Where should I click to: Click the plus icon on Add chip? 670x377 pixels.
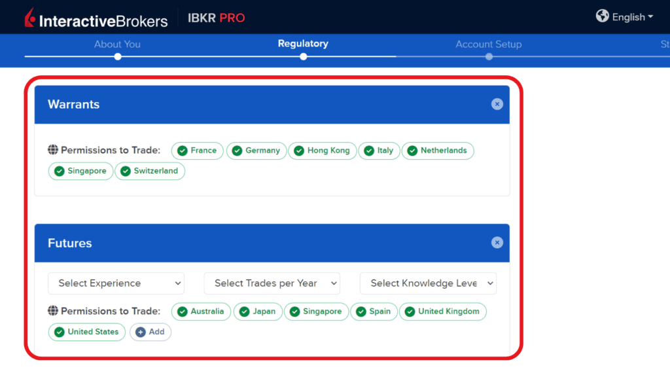pos(140,332)
